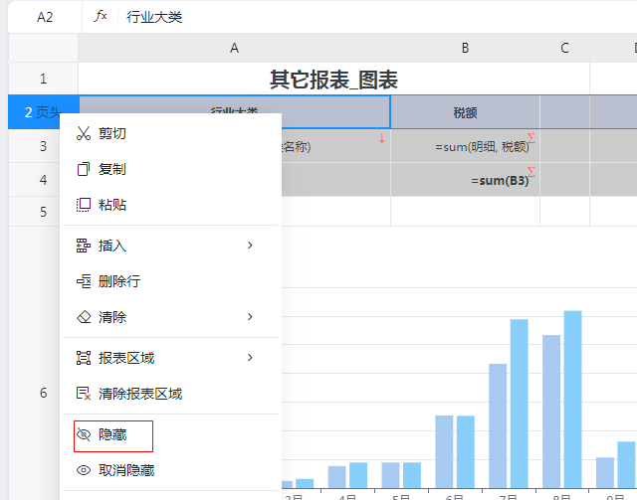This screenshot has height=500, width=637.
Task: Click the Paste clipboard icon
Action: tap(84, 205)
